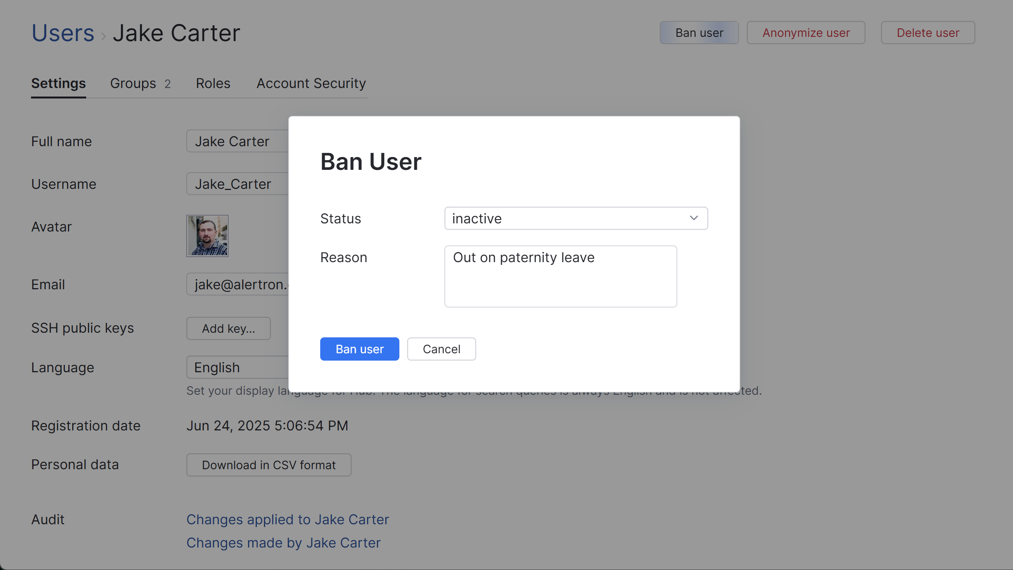Select the Roles tab
The width and height of the screenshot is (1013, 570).
tap(213, 83)
